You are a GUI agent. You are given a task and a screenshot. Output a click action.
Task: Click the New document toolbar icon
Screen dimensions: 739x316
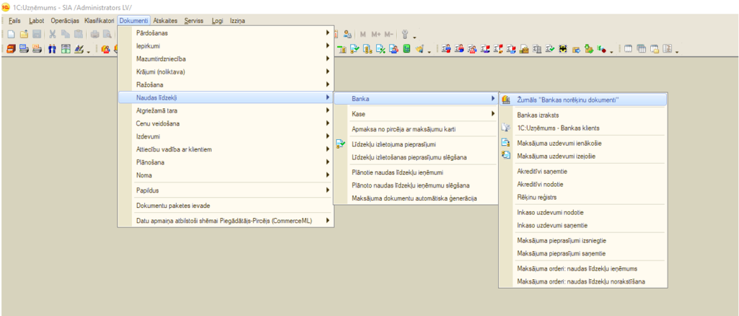[12, 35]
